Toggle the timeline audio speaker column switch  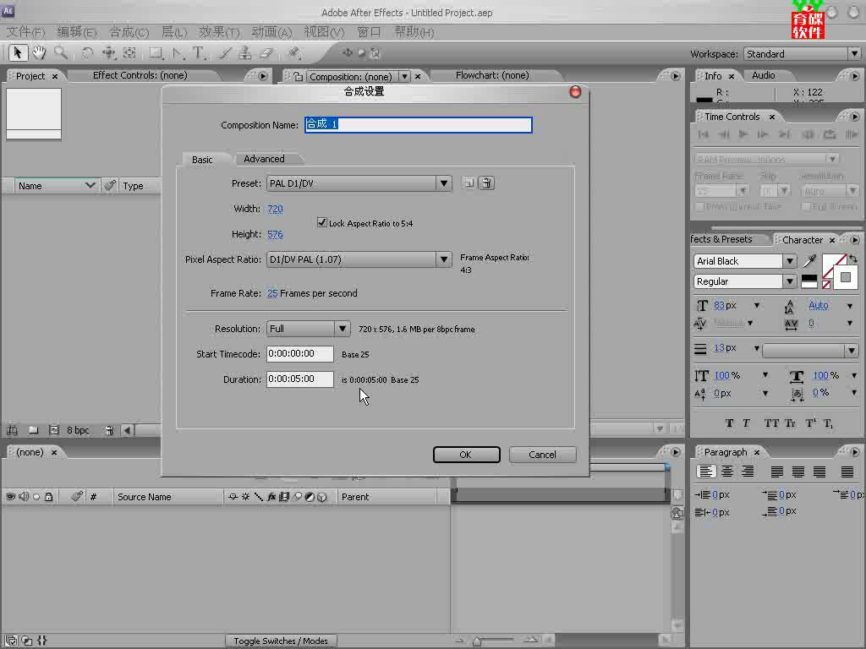[x=23, y=497]
